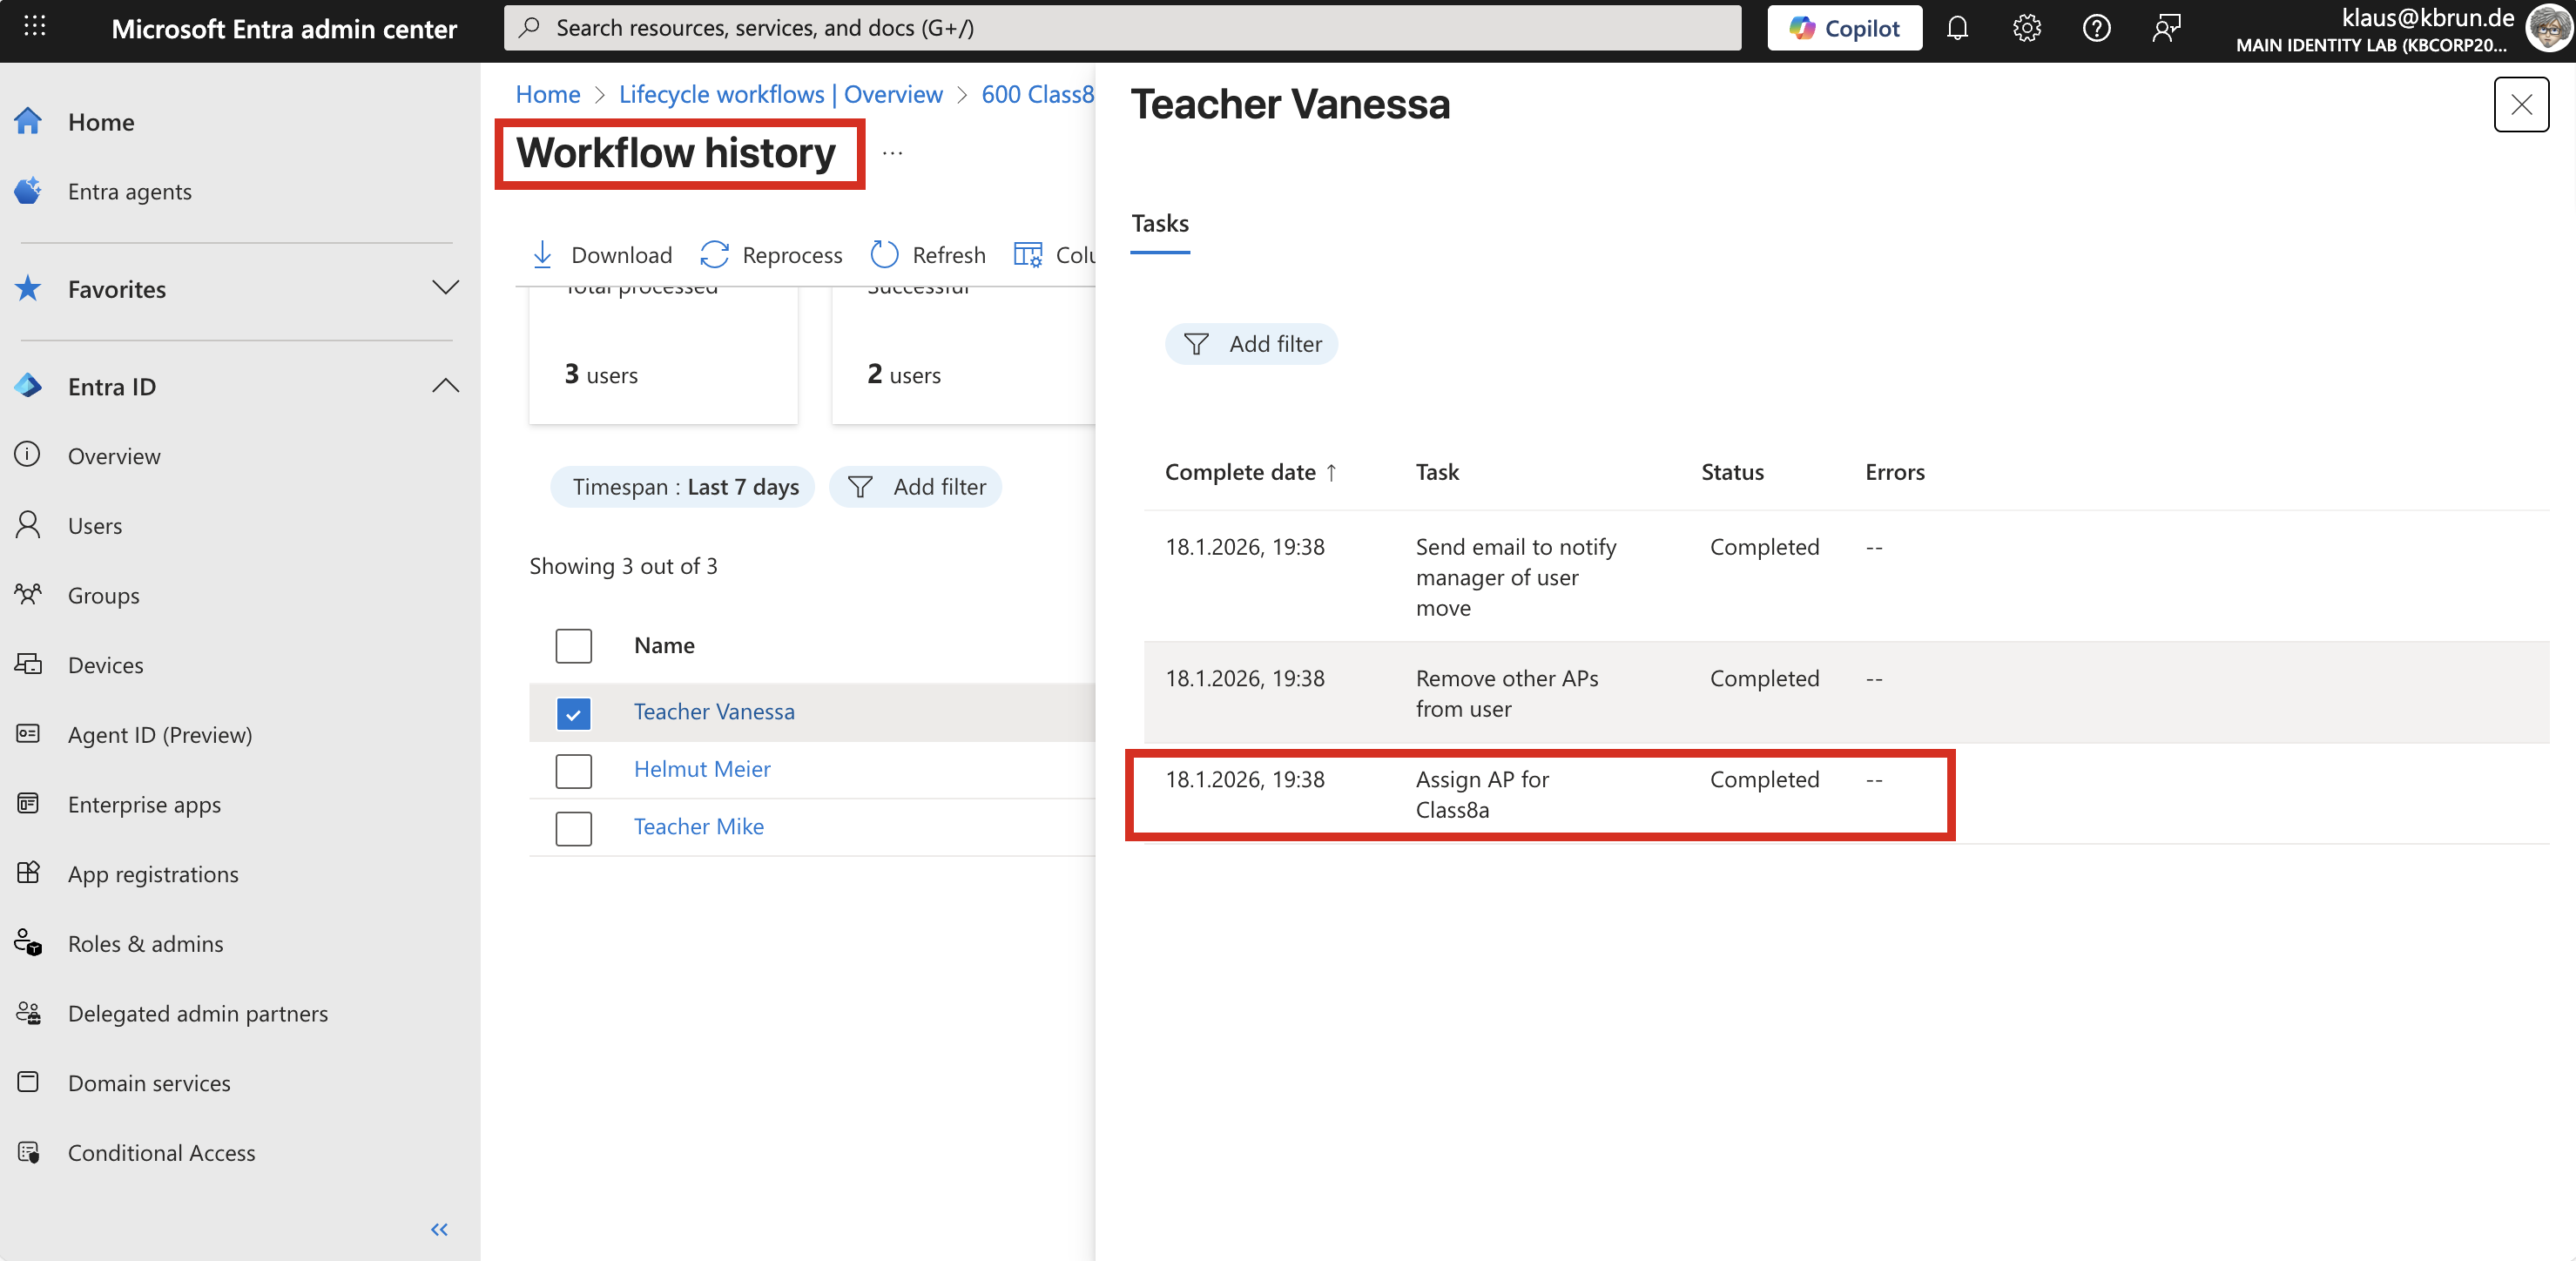Collapse the Entra ID section
This screenshot has width=2576, height=1261.
(x=445, y=386)
